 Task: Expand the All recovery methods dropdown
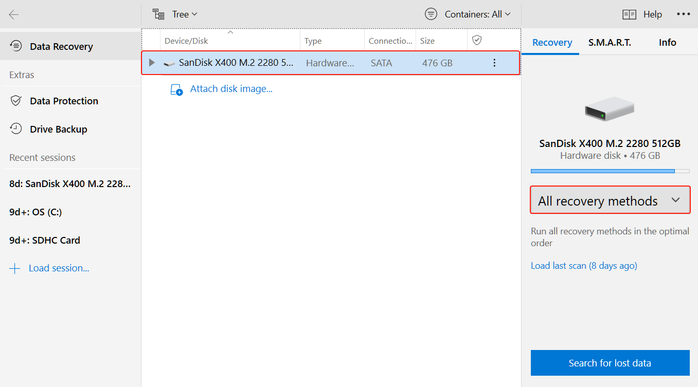(x=610, y=200)
